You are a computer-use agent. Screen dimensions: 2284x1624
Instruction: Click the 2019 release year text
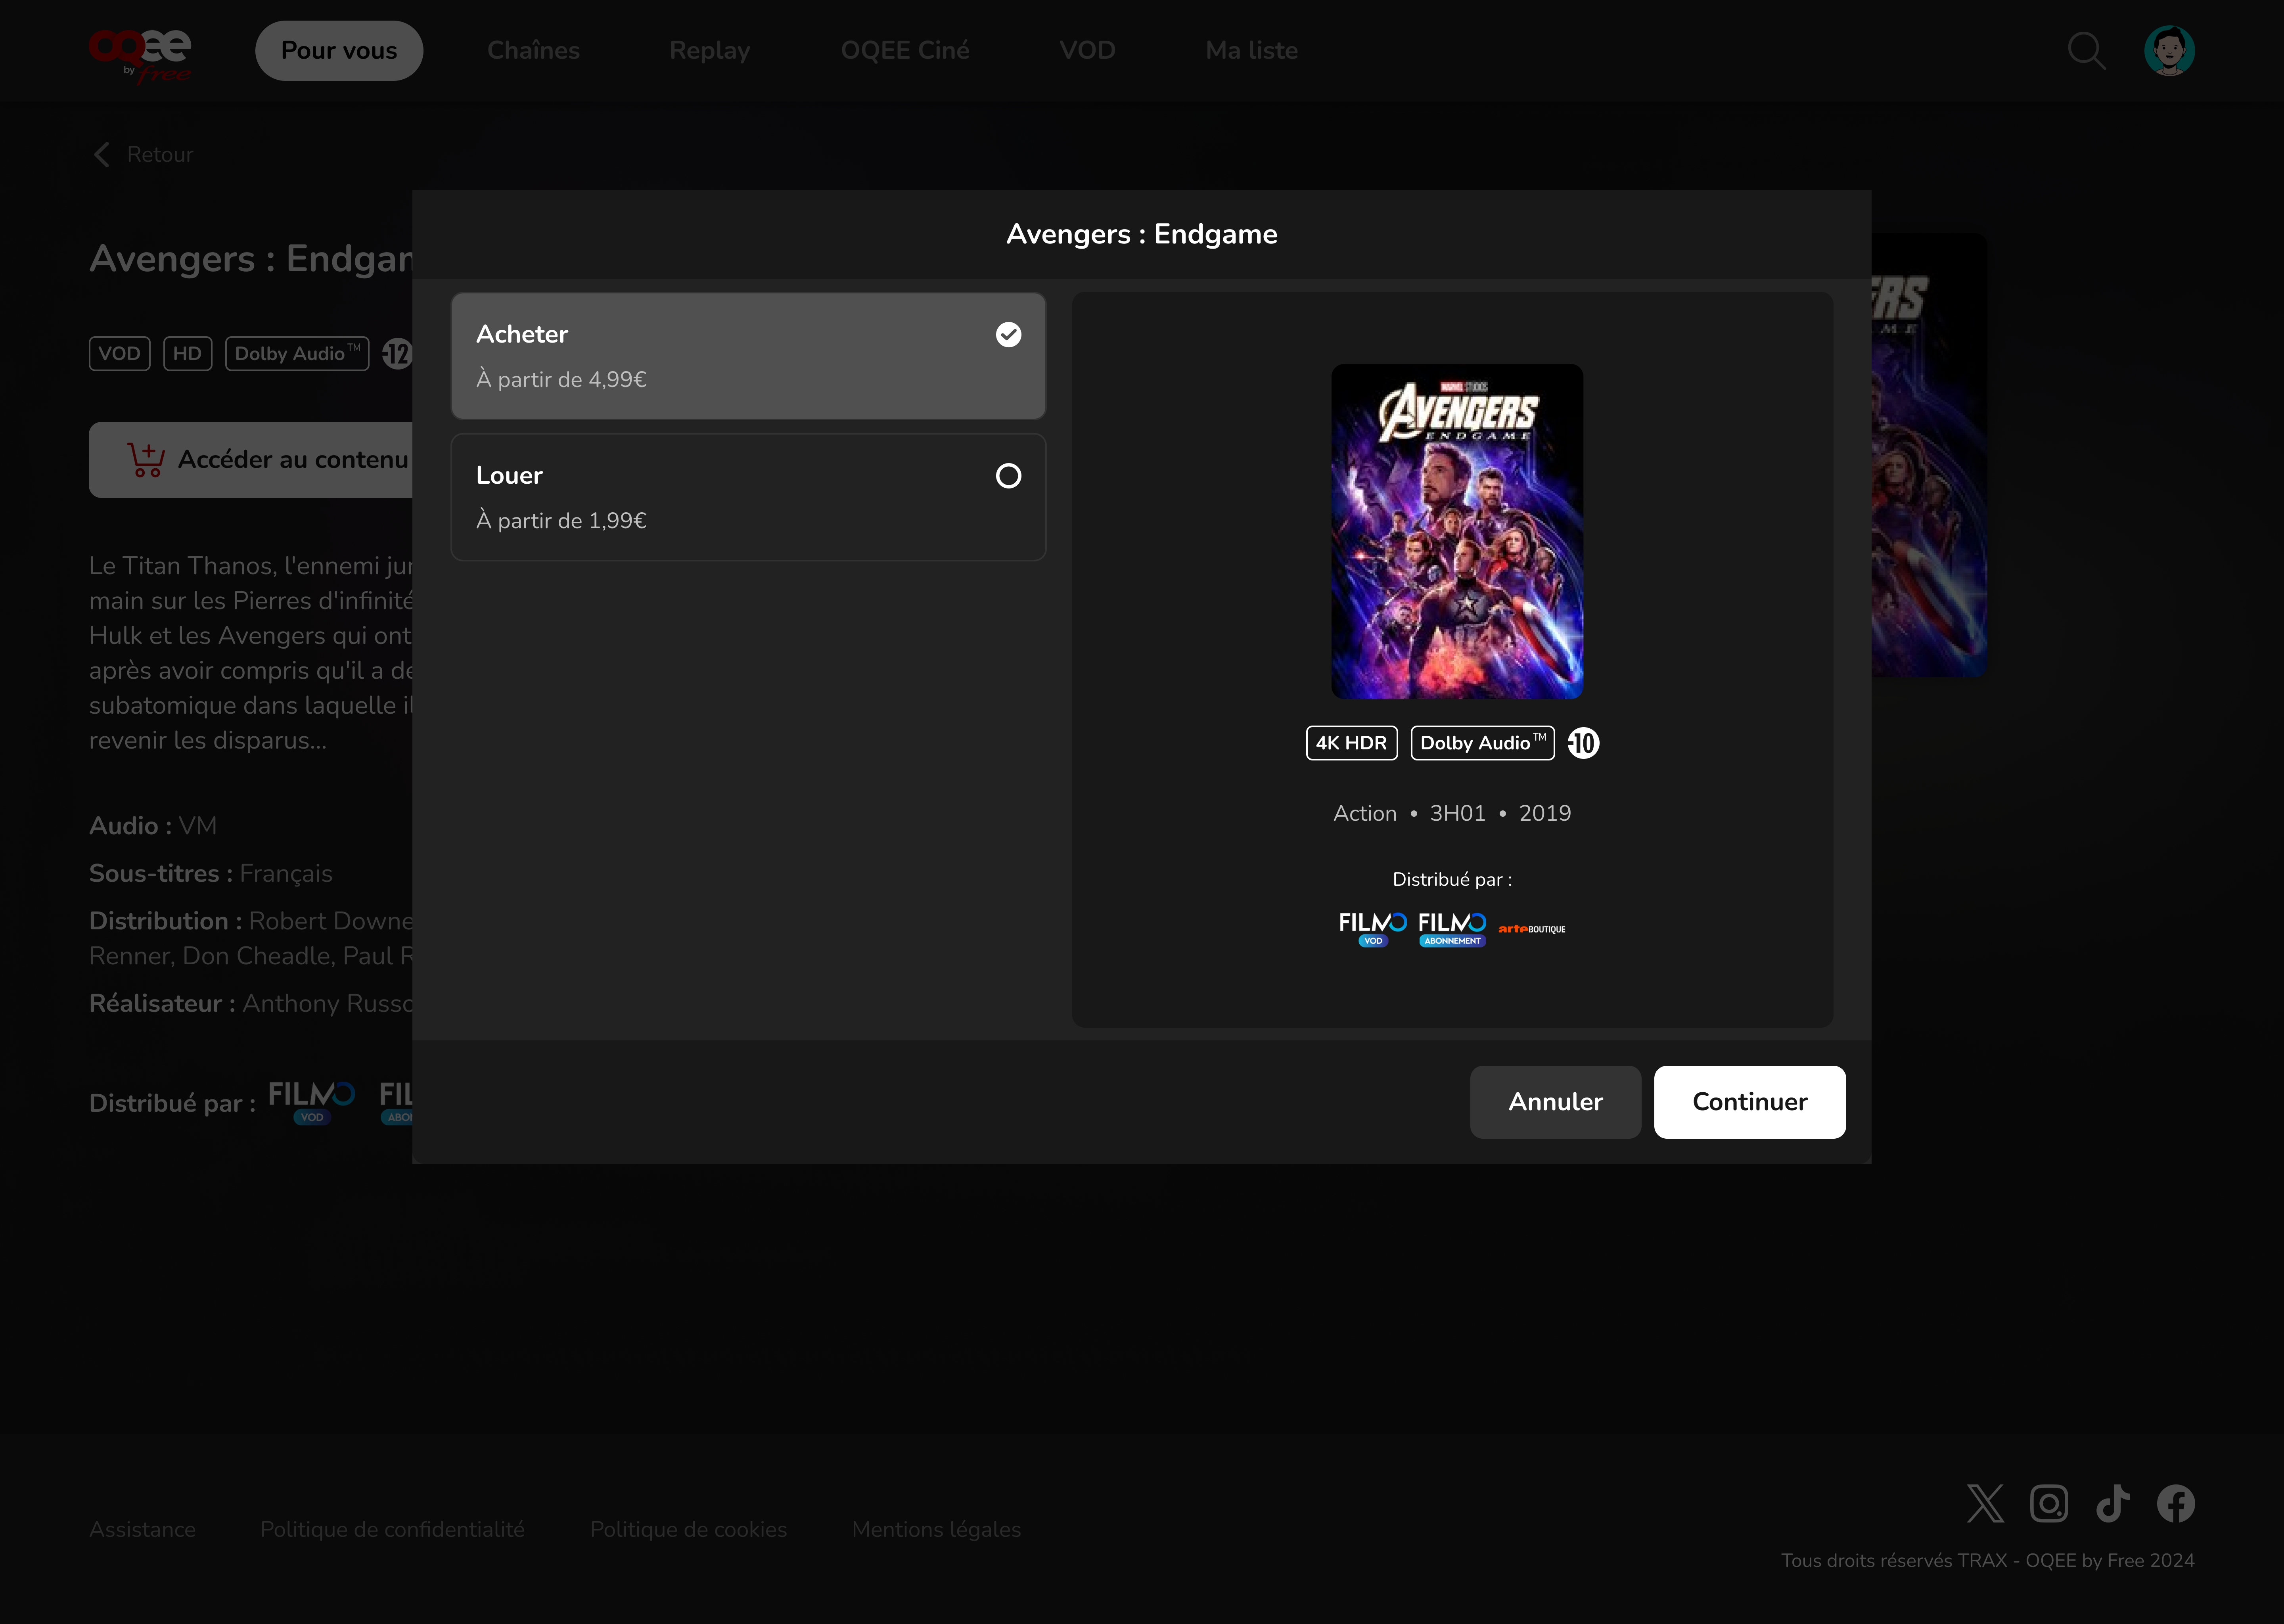[1545, 813]
